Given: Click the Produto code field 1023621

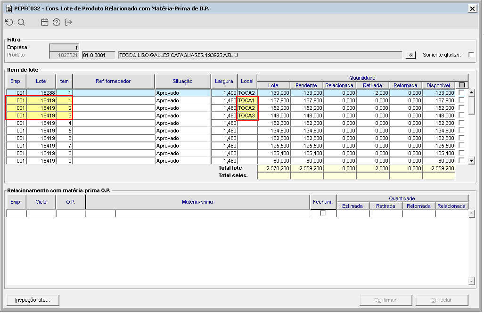Looking at the screenshot, I should click(64, 55).
